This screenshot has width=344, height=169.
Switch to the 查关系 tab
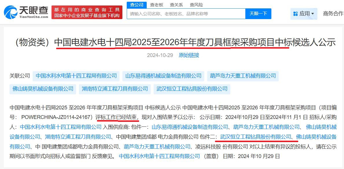(176, 5)
